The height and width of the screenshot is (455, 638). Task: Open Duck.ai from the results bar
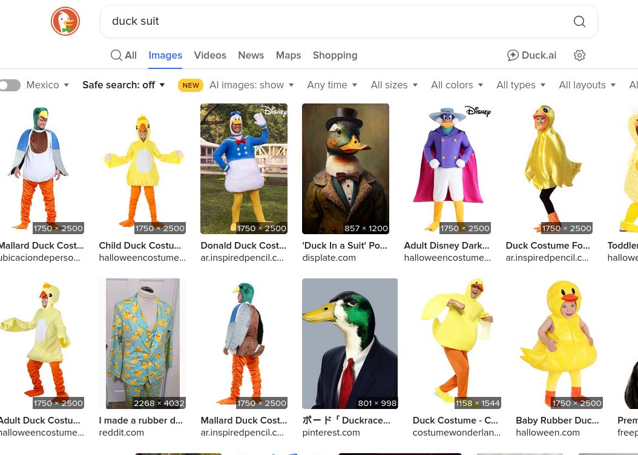click(x=531, y=55)
